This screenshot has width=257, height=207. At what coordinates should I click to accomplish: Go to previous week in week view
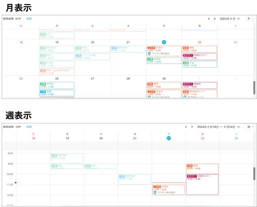186,127
